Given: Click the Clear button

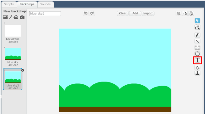Looking at the screenshot, I should [123, 13].
